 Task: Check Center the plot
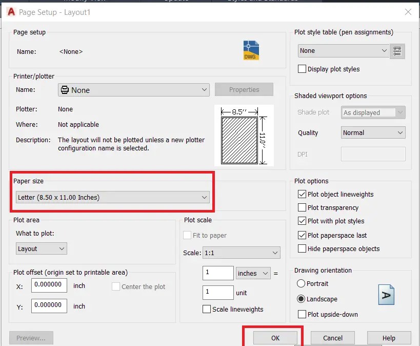(116, 287)
